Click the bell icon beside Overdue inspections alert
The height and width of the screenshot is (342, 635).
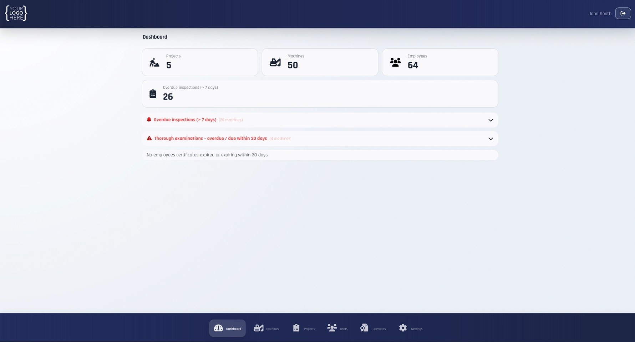pos(149,120)
